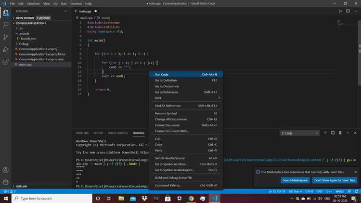Open notifications bell in status bar
The image size is (361, 203).
(356, 191)
